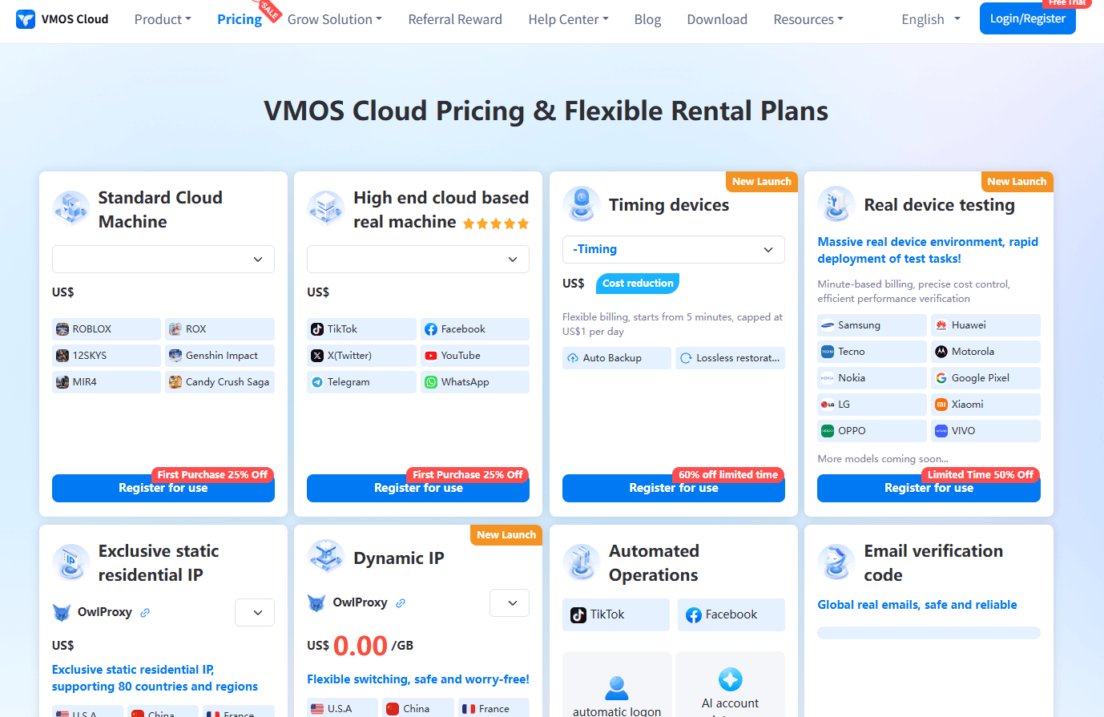Click the VMOS Cloud logo icon
This screenshot has height=717, width=1104.
tap(26, 19)
